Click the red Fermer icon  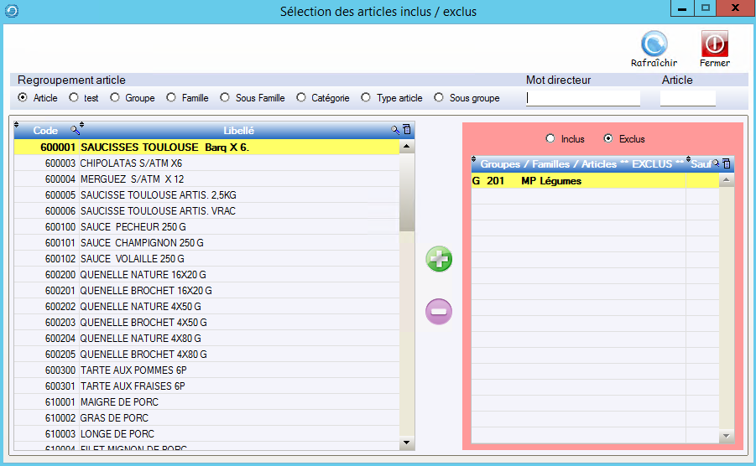pyautogui.click(x=714, y=44)
